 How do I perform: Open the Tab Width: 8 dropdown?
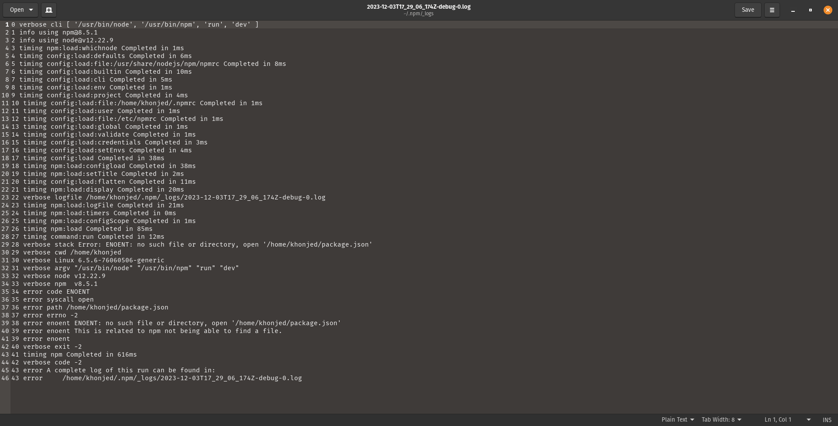pos(721,419)
